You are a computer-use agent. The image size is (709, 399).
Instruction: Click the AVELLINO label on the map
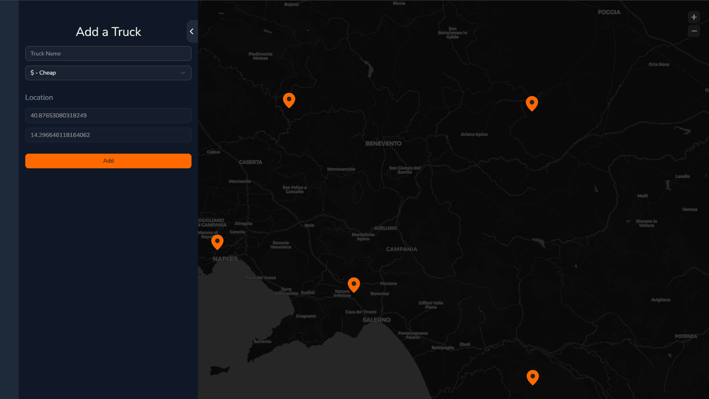385,228
